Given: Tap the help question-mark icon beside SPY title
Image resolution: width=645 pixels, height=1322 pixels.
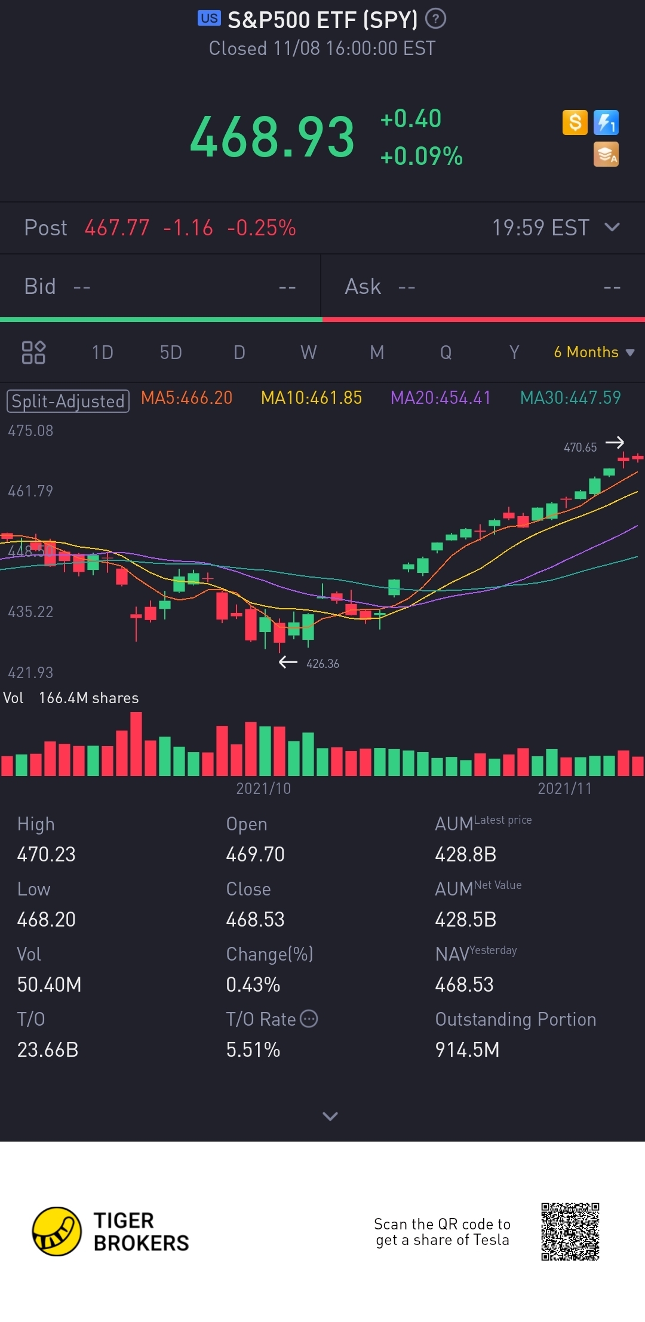Looking at the screenshot, I should click(435, 19).
